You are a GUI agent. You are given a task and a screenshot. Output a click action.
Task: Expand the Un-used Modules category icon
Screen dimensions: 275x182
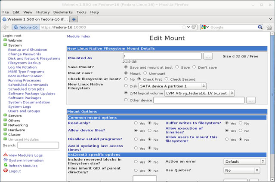[5, 139]
